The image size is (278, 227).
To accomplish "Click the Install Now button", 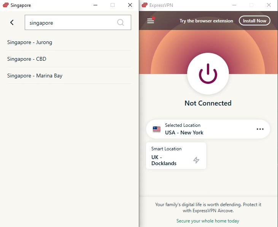I will [254, 21].
